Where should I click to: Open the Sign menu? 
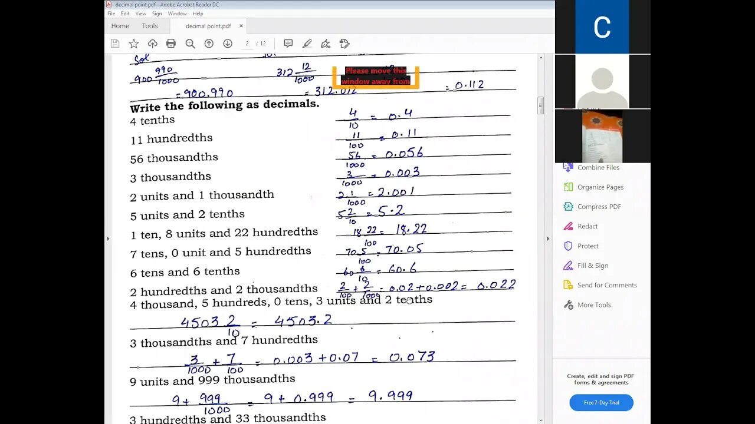click(x=157, y=14)
